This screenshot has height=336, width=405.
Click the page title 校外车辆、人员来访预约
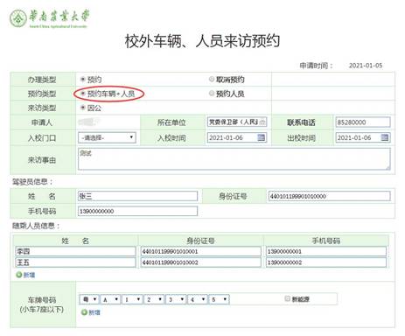pos(202,41)
